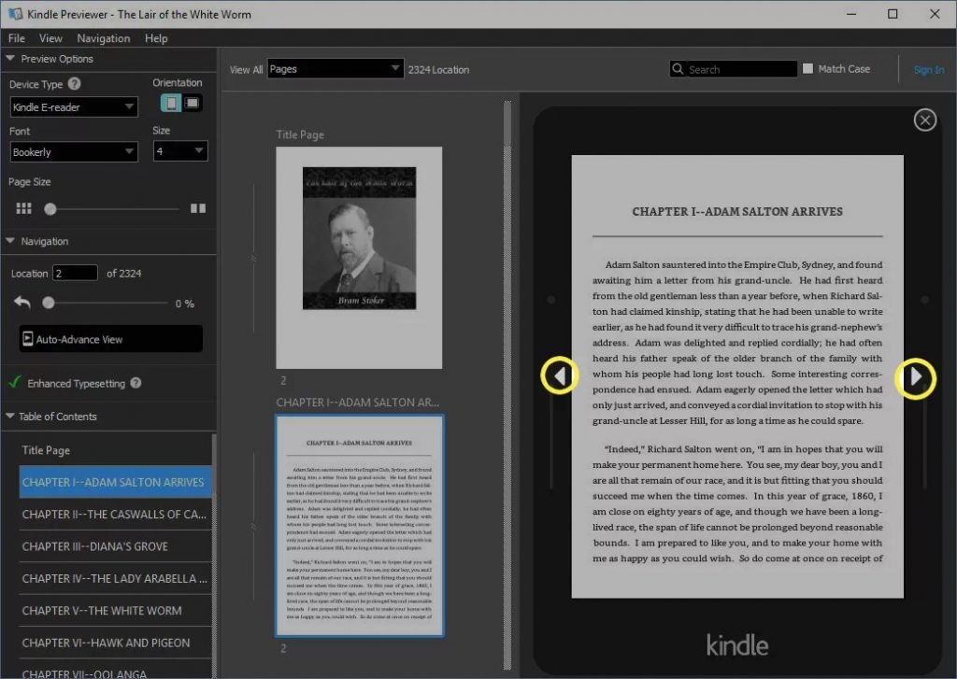This screenshot has height=679, width=957.
Task: Open the View All Pages dropdown
Action: [x=336, y=69]
